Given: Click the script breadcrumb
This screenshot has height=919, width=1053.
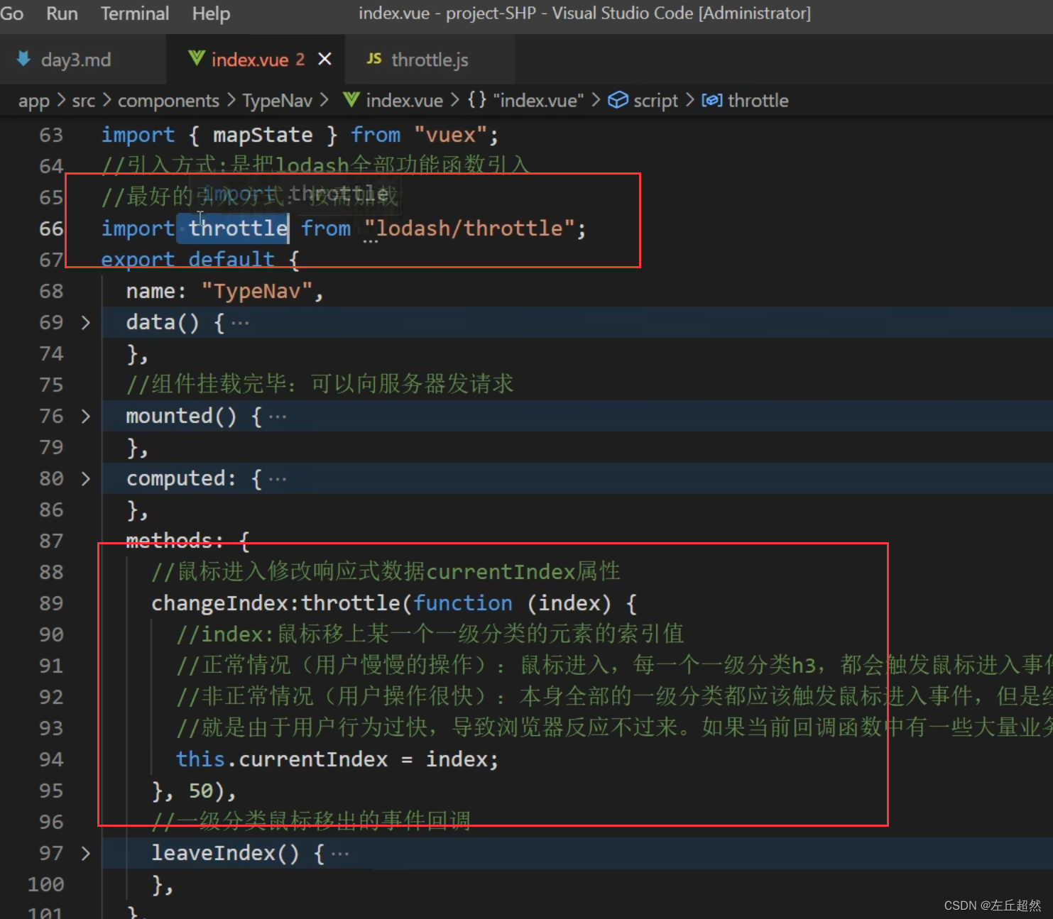Looking at the screenshot, I should click(655, 101).
